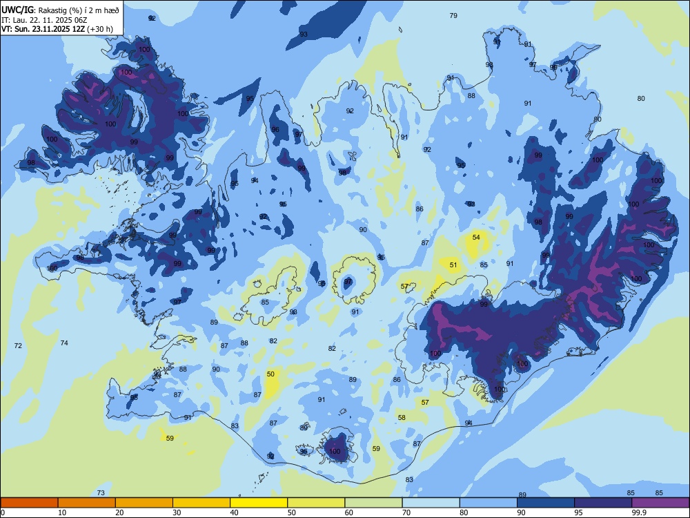Viewport: 690px width, 518px height.
Task: Select the map value '54' in the yellow patch
Action: [x=476, y=237]
